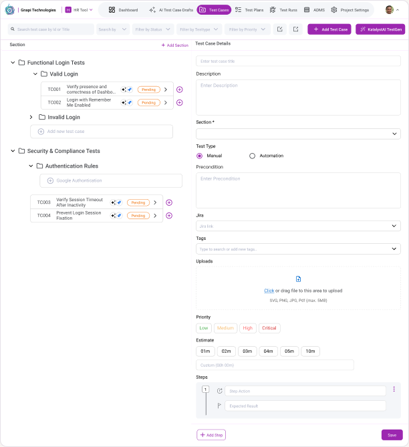Screen dimensions: 409x447
Task: Launch KatalystAI TestGen
Action: 380,29
